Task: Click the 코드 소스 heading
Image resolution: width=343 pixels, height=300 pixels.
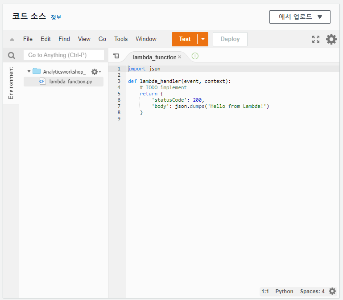Action: (29, 16)
